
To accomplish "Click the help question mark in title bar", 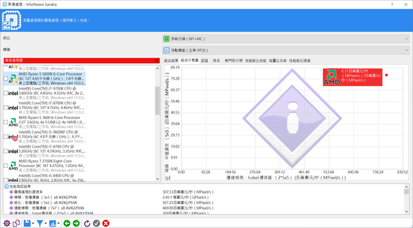I will pos(392,5).
